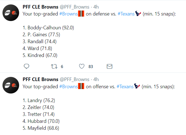Screen dimensions: 186x135
Task: Open #Texans hashtag in offense tweet
Action: [x=125, y=87]
